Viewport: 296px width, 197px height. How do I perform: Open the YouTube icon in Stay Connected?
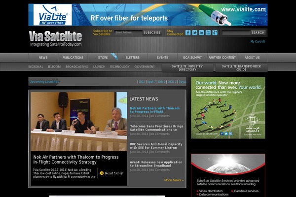pyautogui.click(x=208, y=33)
